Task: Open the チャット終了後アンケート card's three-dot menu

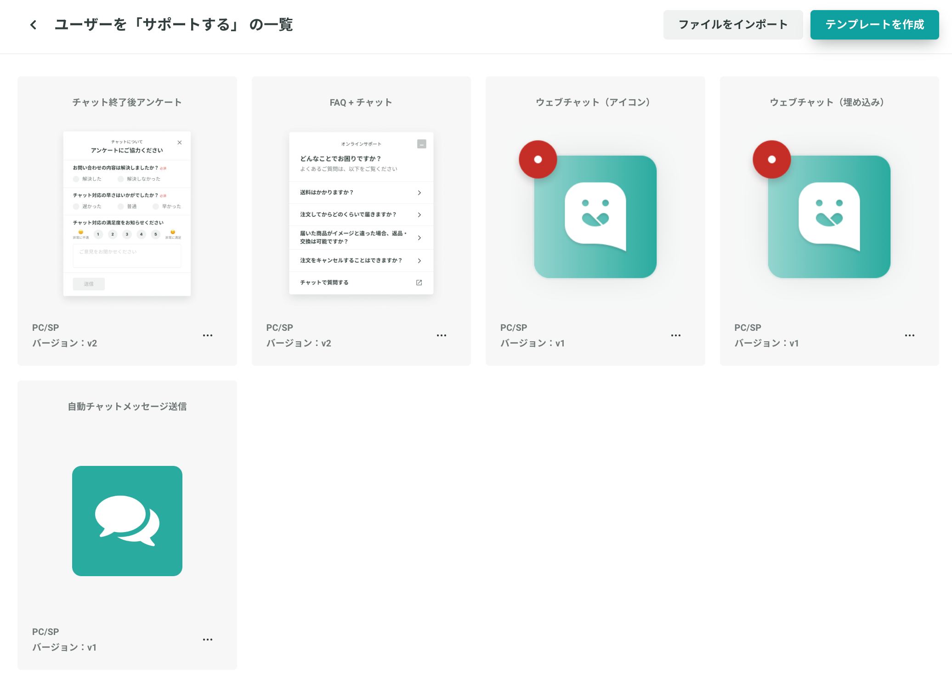Action: [x=208, y=335]
